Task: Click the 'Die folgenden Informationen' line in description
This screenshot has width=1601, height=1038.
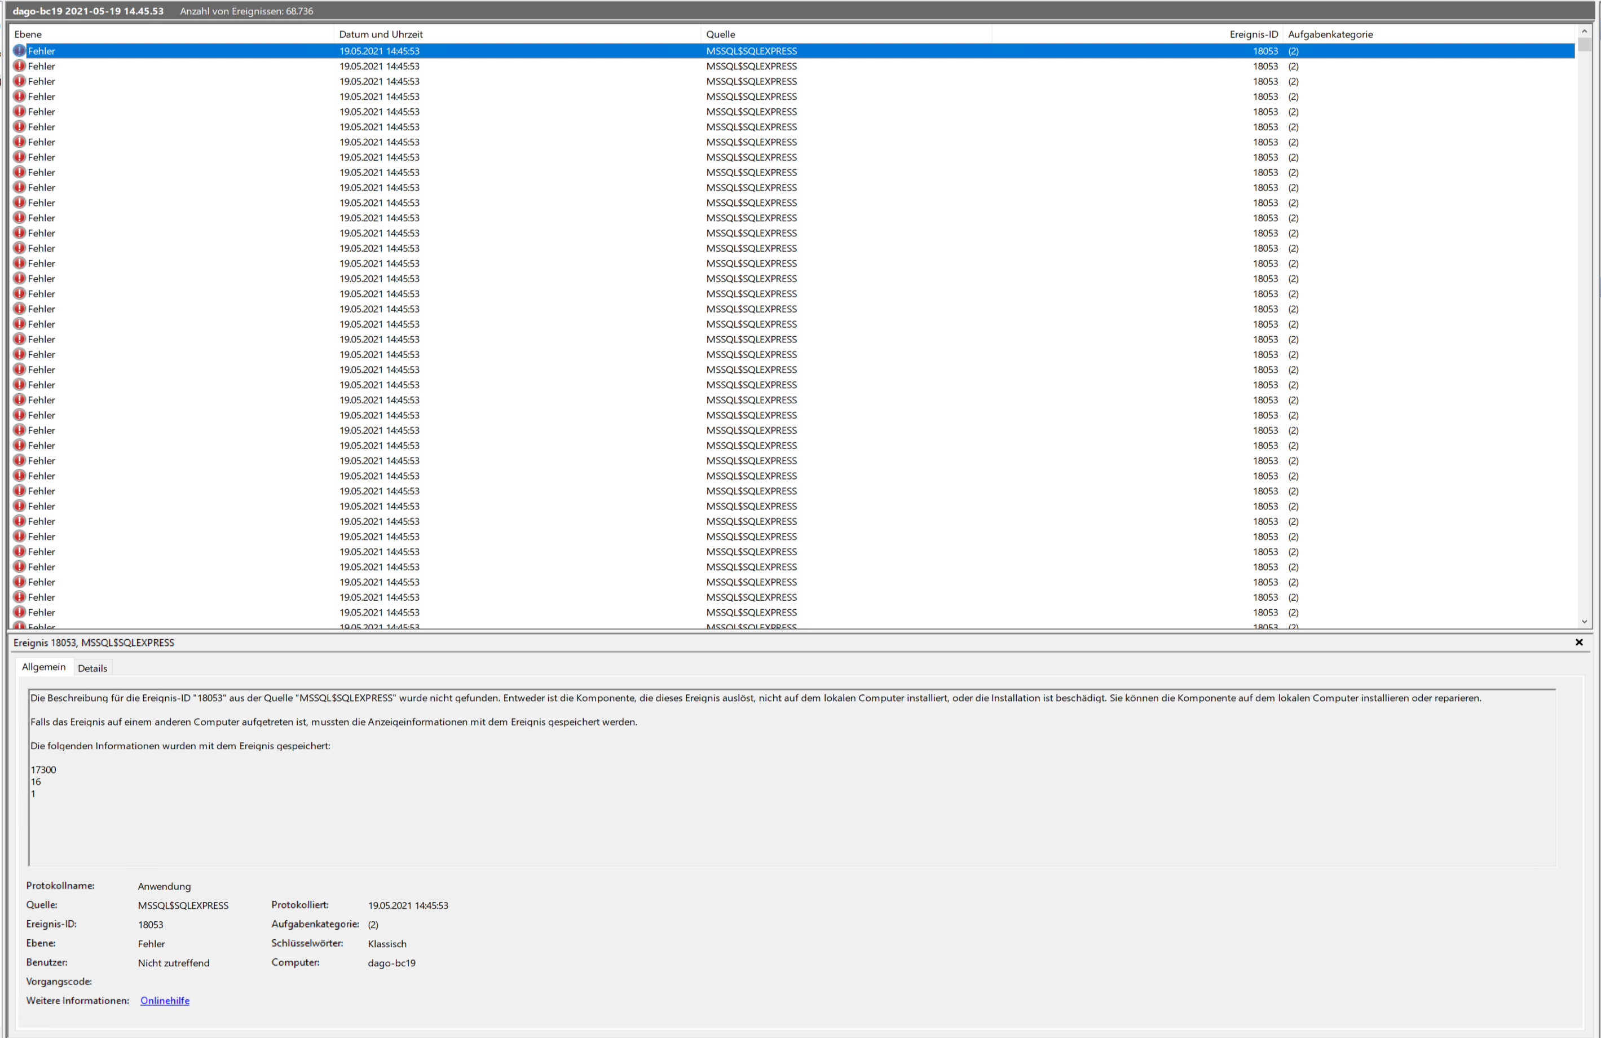Action: coord(180,745)
